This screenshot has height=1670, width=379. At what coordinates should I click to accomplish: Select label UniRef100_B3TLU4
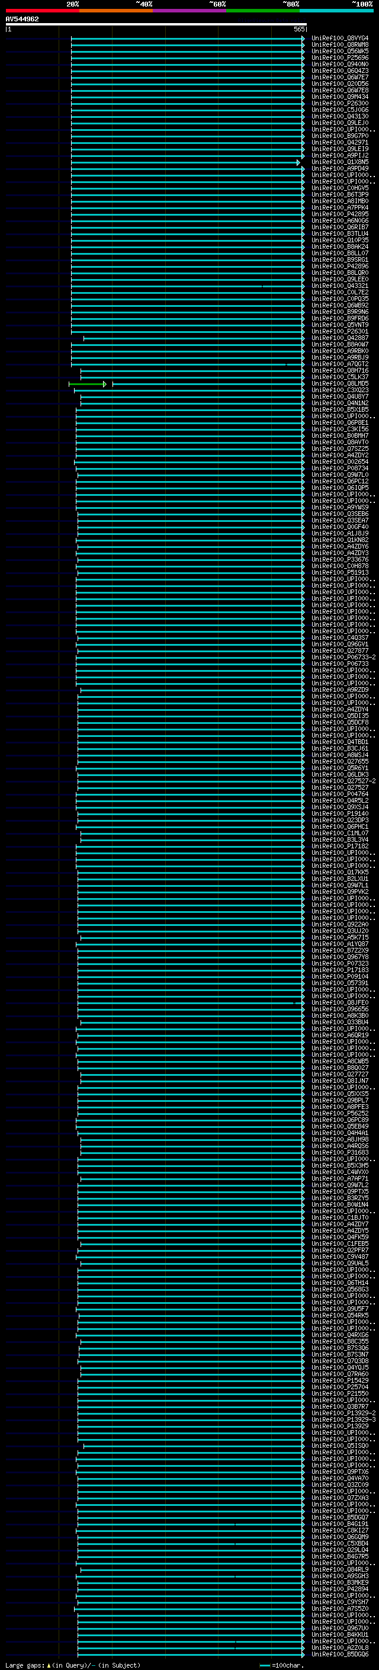[x=340, y=234]
